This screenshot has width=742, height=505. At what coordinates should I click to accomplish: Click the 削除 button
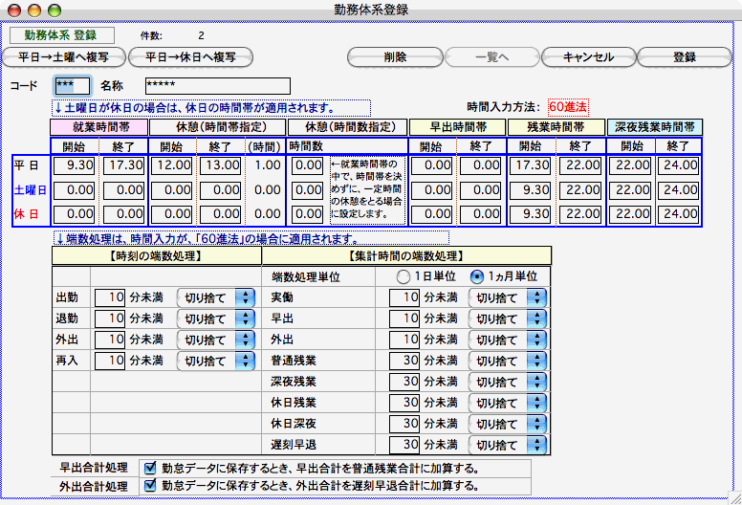(x=395, y=57)
